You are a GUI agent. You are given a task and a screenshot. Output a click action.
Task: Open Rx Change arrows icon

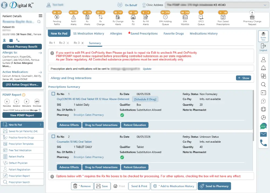coord(100,17)
